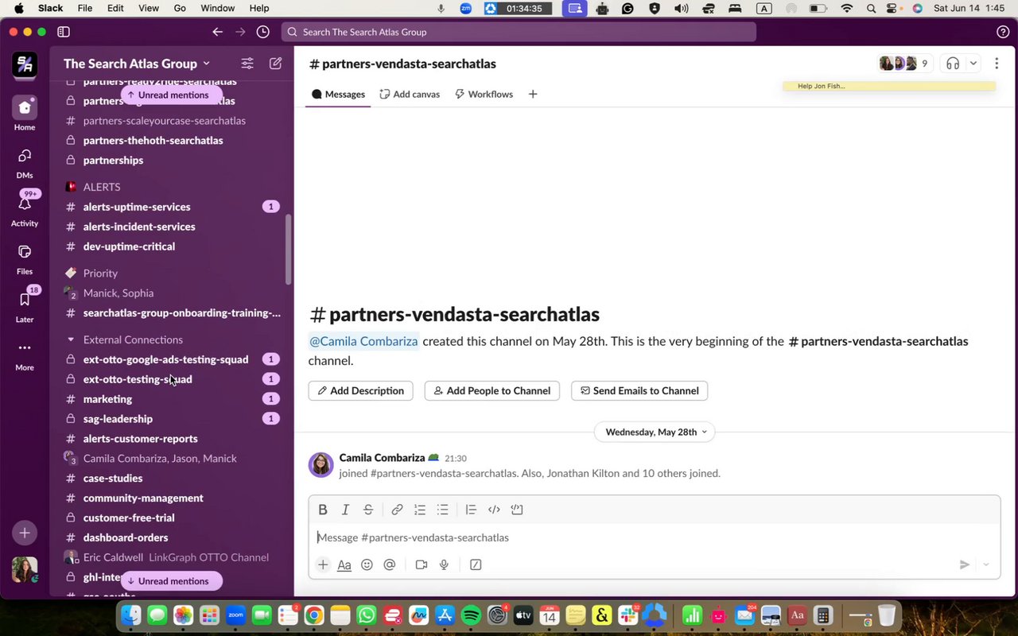
Task: Click Add People to Channel
Action: pos(492,390)
